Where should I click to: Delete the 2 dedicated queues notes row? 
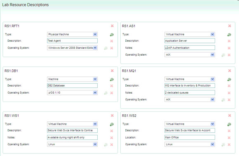pyautogui.click(x=229, y=93)
